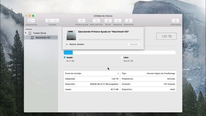
Task: Click the 81,11 GB value under Usado
Action: tap(70, 61)
